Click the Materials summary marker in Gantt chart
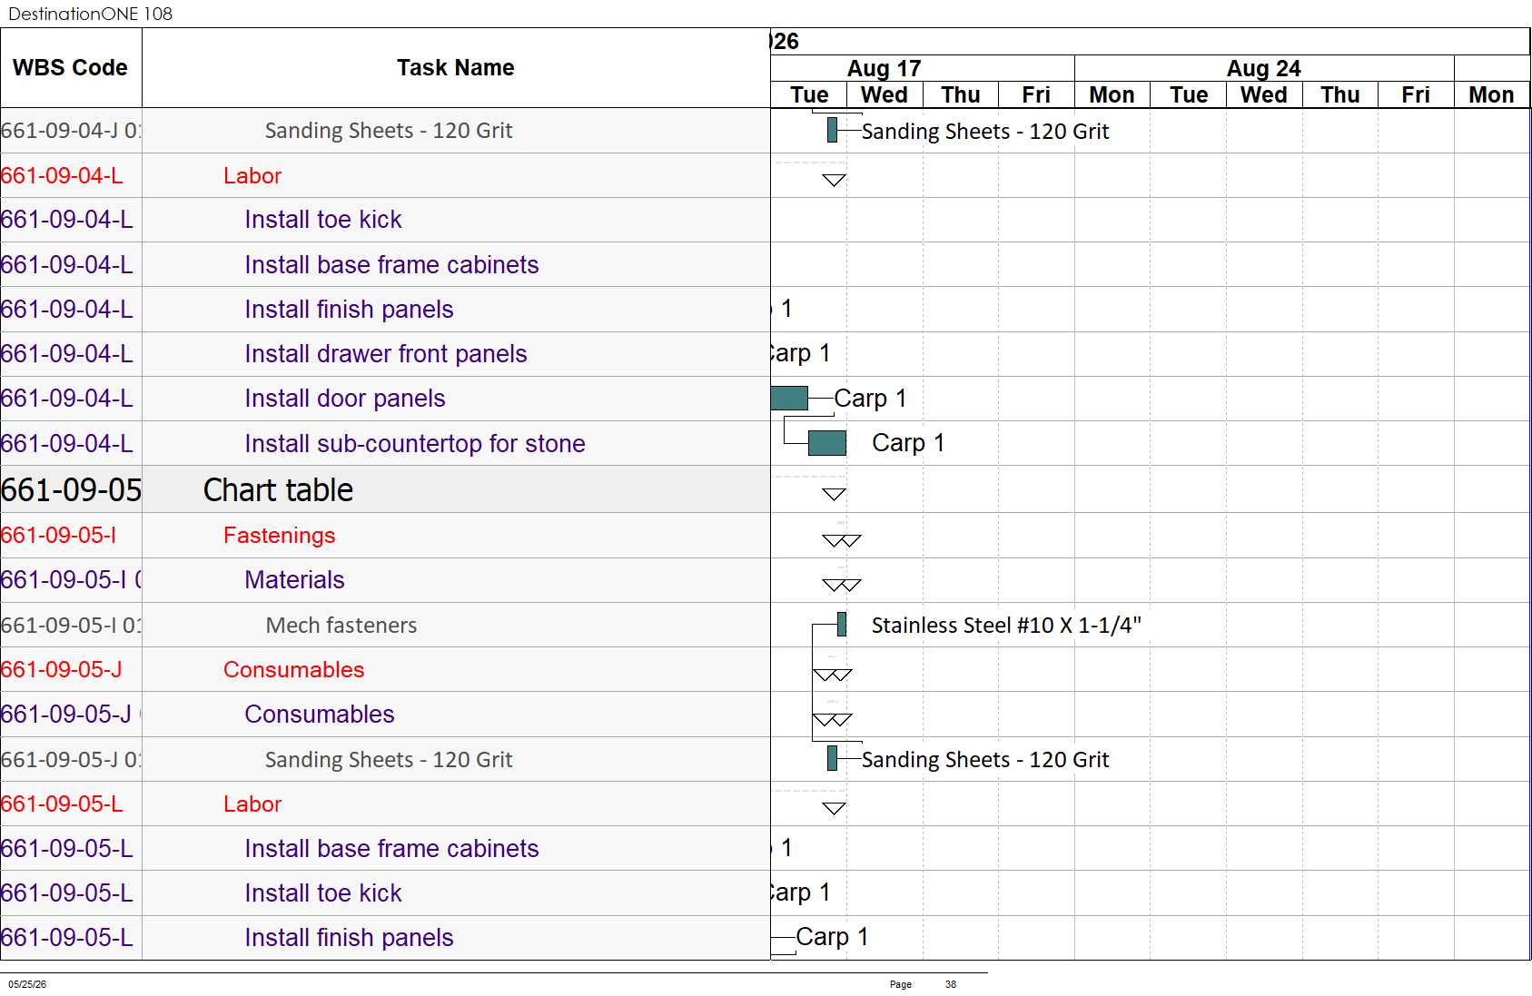This screenshot has height=996, width=1532. tap(841, 585)
